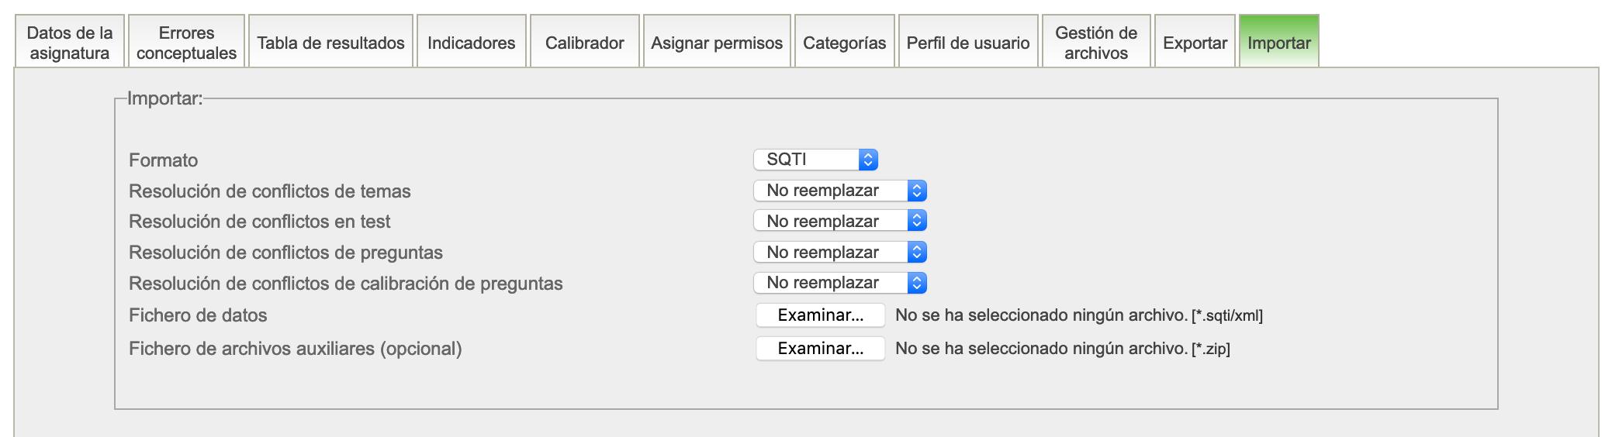1612x437 pixels.
Task: Open the Gestión de archivos tab
Action: (x=1095, y=43)
